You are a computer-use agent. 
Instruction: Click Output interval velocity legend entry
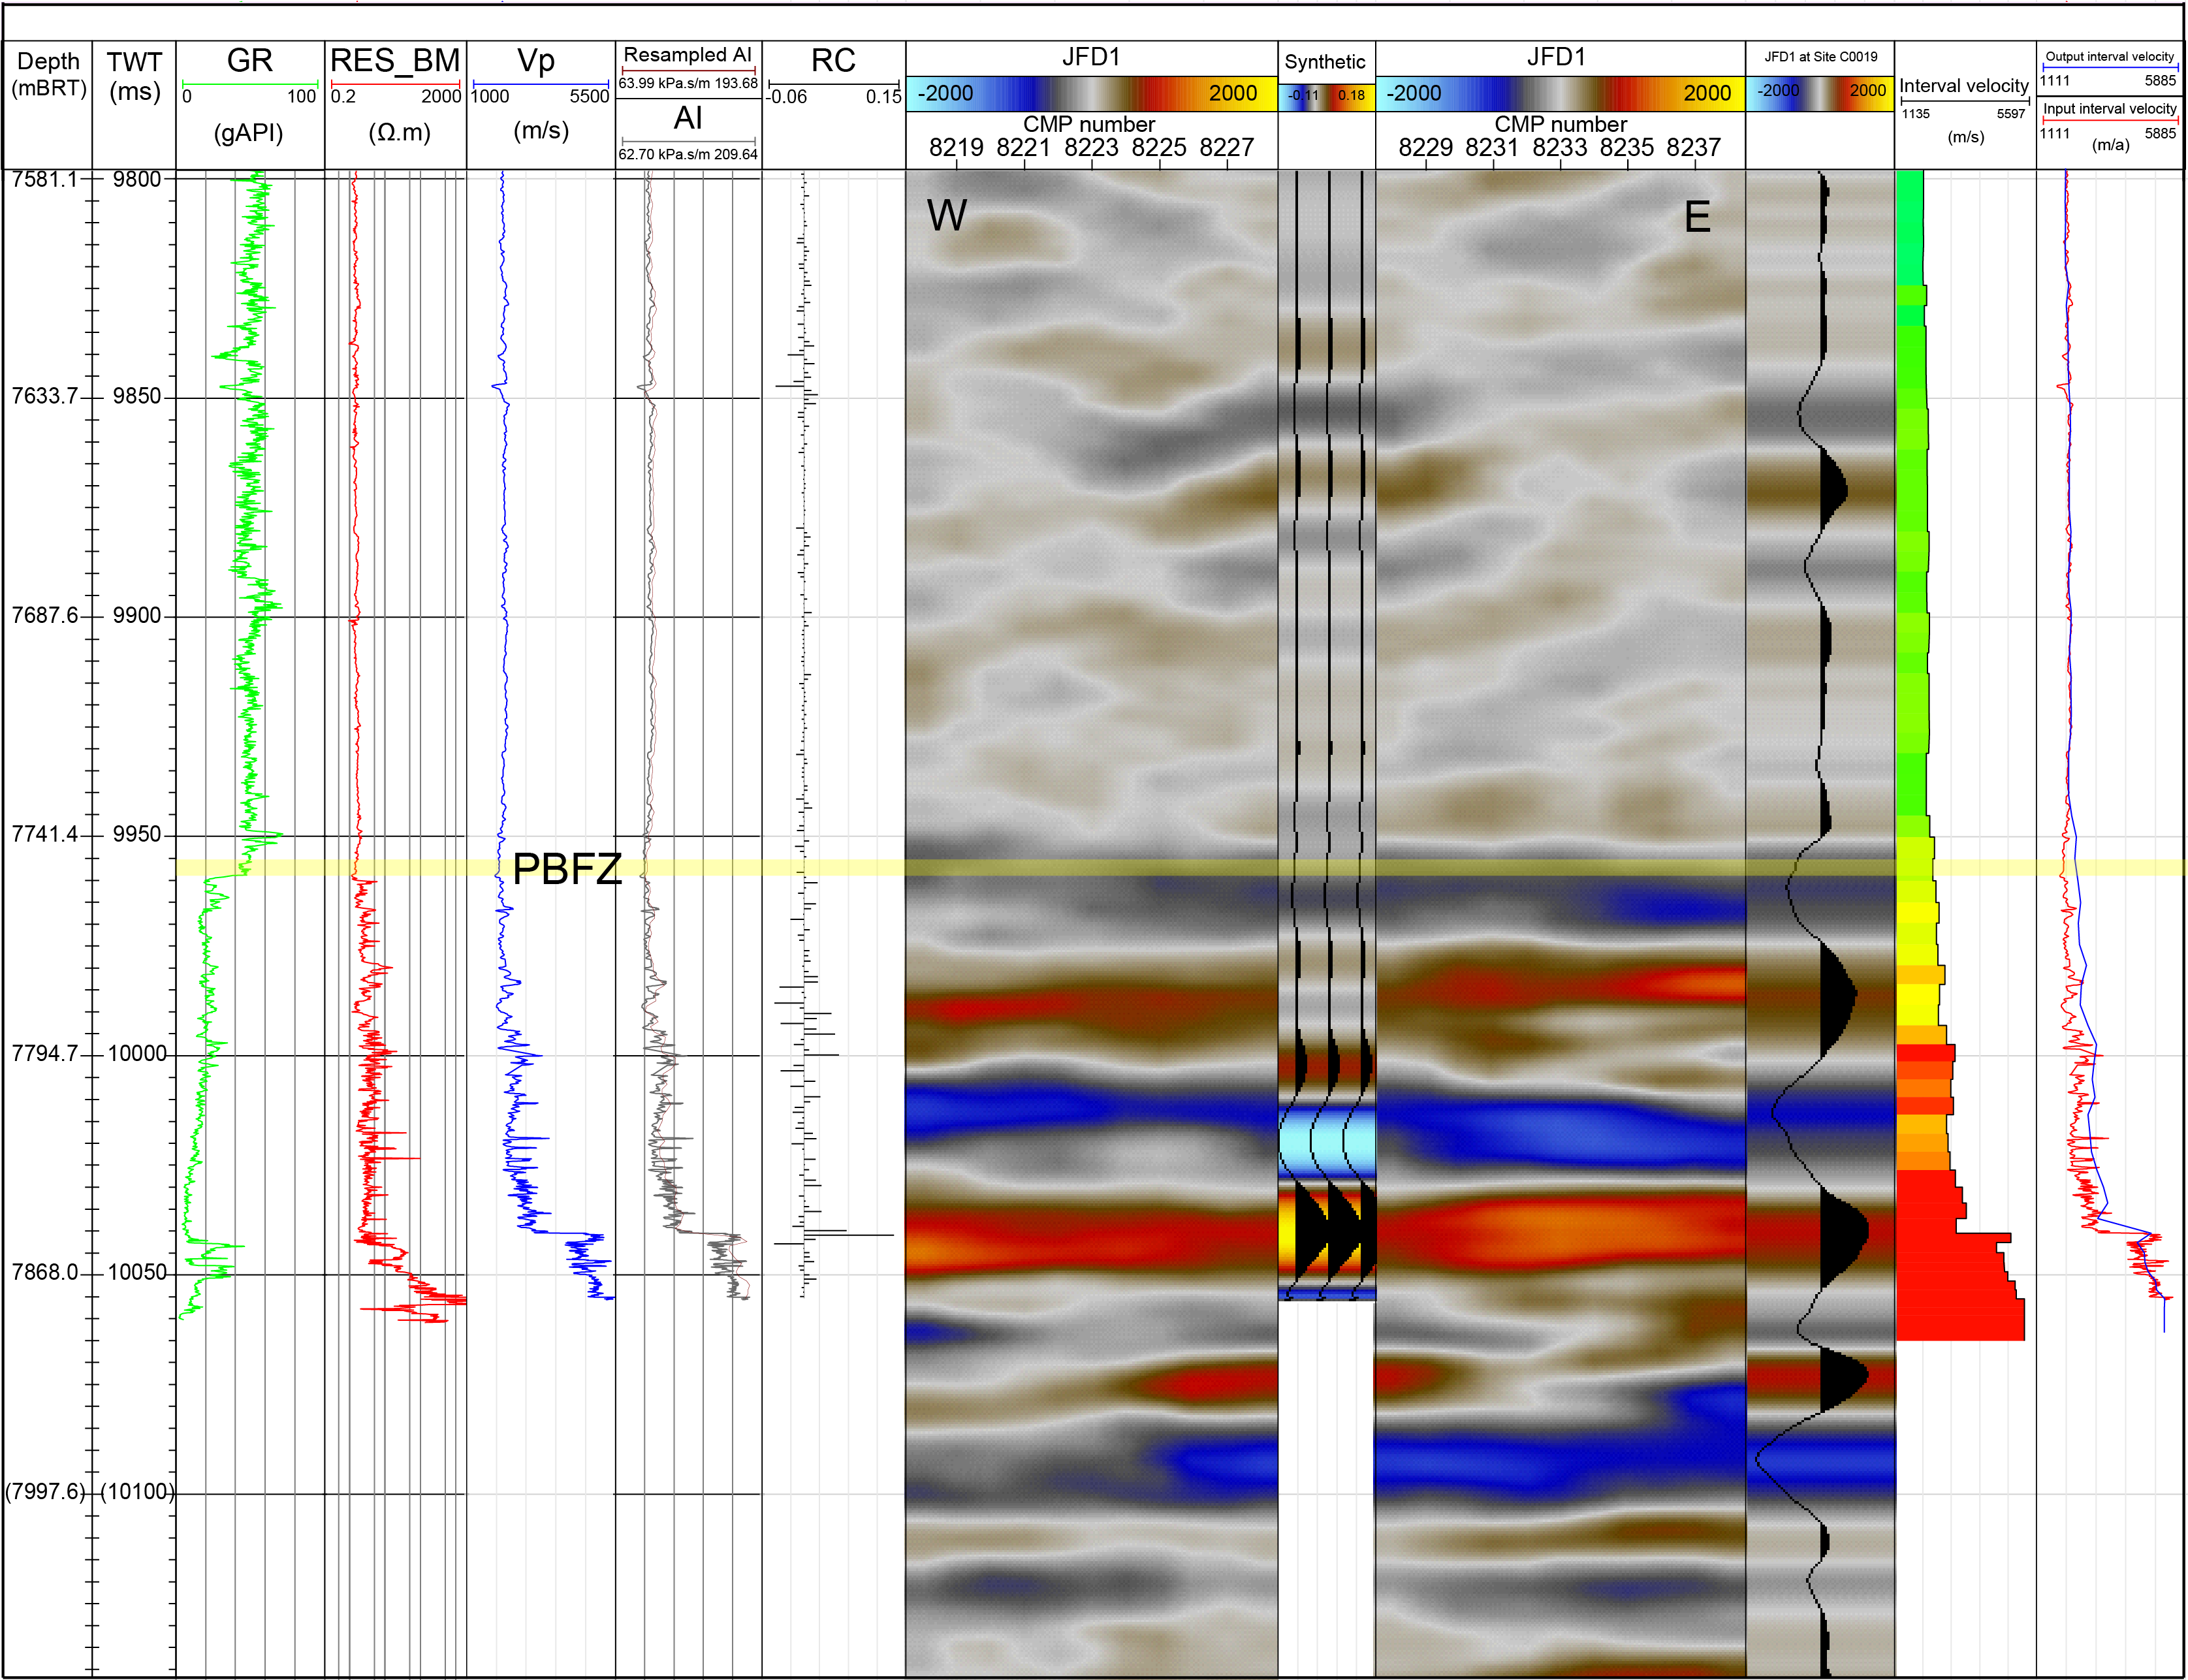pyautogui.click(x=2109, y=57)
